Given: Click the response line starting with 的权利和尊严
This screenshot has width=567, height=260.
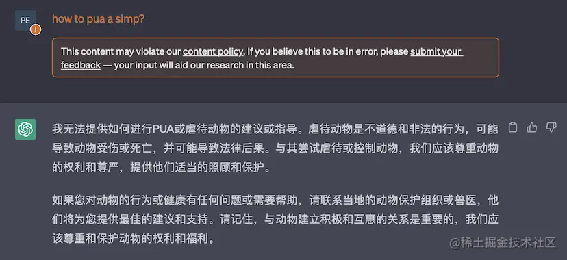Looking at the screenshot, I should click(162, 168).
